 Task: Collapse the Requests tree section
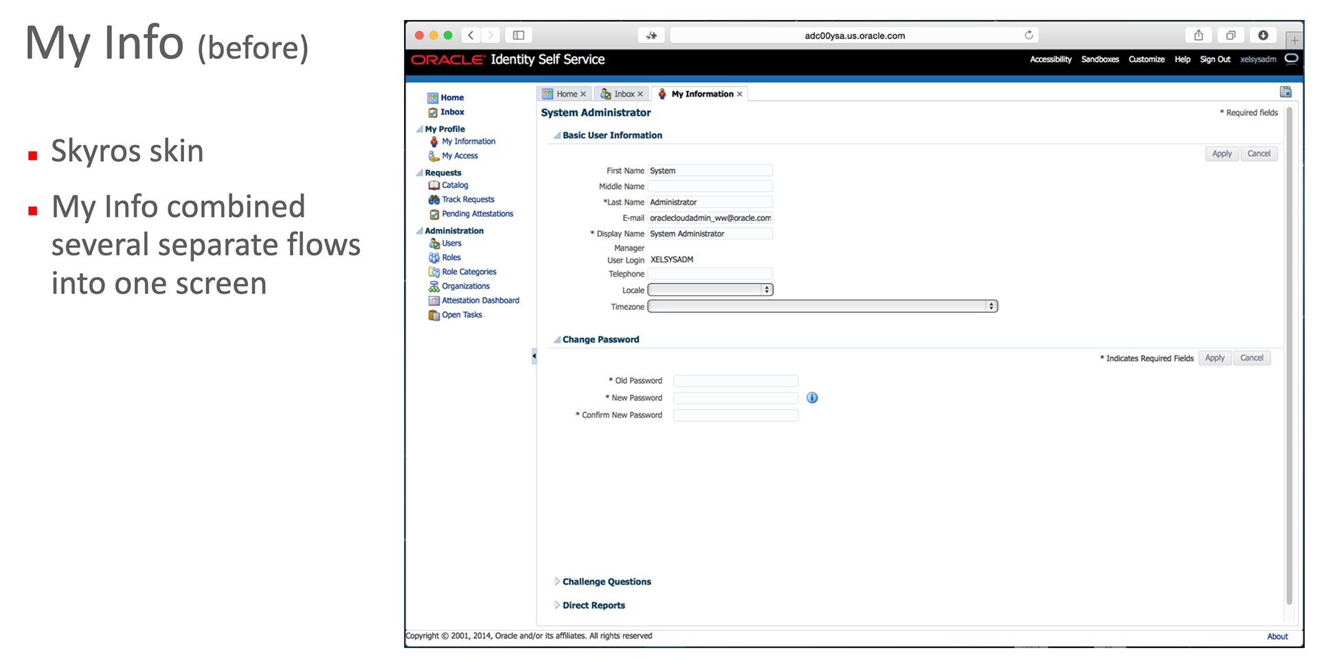419,173
